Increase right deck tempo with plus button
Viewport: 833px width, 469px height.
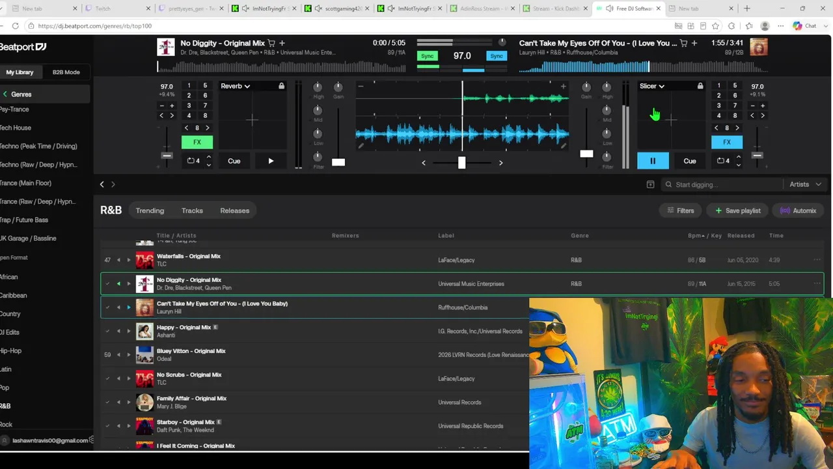(x=763, y=106)
